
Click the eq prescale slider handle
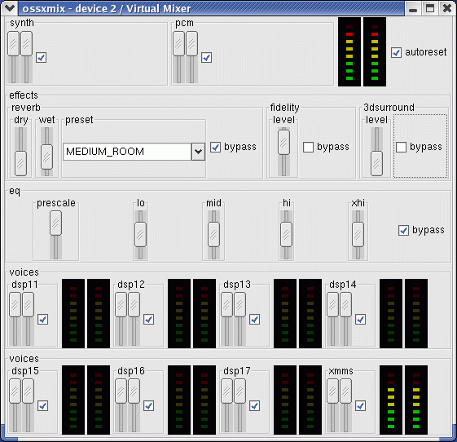click(55, 223)
